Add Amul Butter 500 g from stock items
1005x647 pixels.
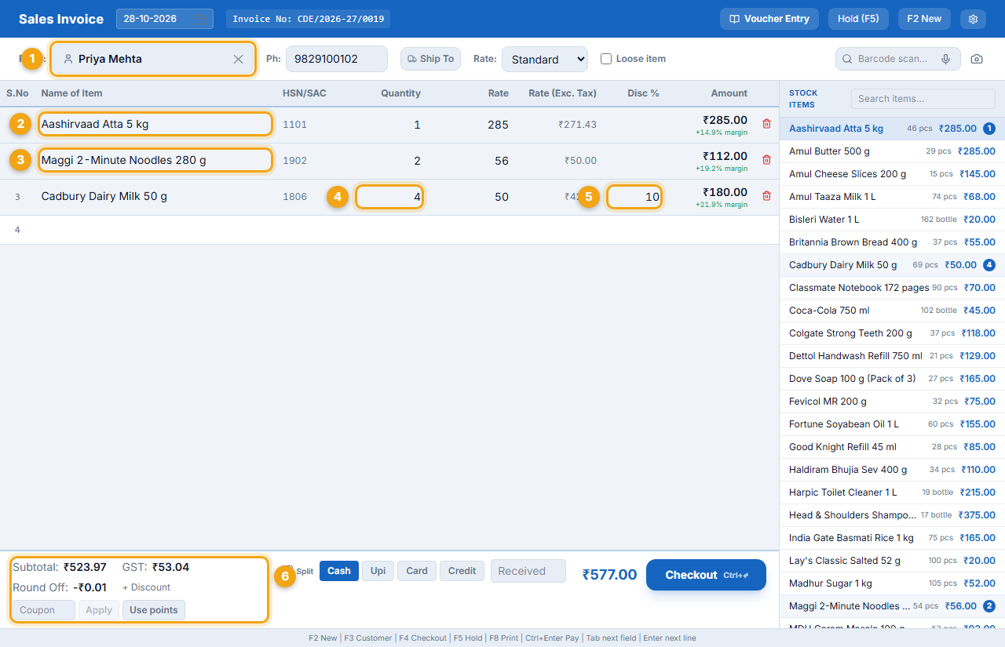click(892, 151)
